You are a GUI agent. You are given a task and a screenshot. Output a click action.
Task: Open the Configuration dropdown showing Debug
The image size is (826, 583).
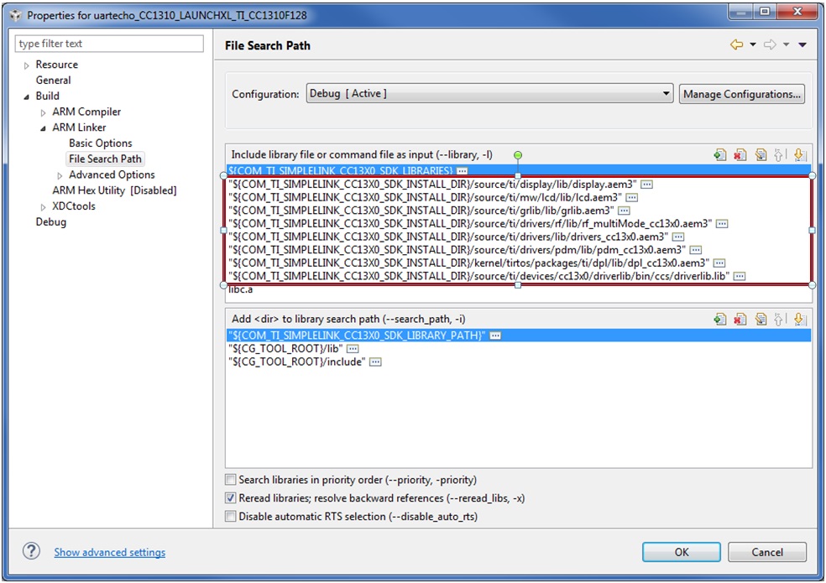[489, 94]
